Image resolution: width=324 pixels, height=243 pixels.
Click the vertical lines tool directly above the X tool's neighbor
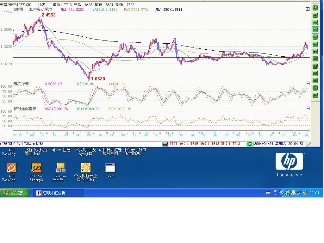[x=315, y=81]
